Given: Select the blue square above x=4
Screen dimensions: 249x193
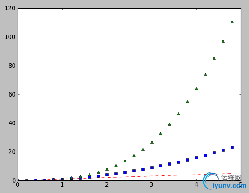Looking at the screenshot, I should coord(196,158).
